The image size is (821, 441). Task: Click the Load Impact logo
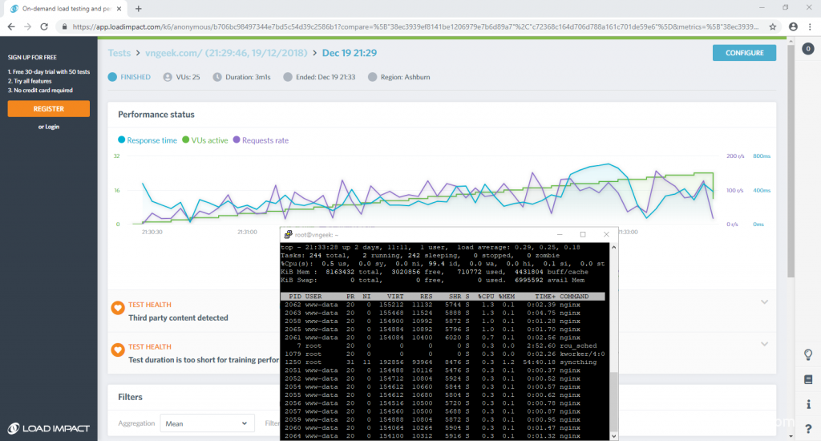tap(49, 428)
